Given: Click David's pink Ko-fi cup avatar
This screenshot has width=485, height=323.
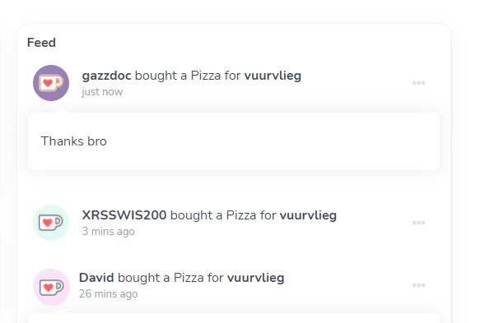Looking at the screenshot, I should [x=51, y=287].
